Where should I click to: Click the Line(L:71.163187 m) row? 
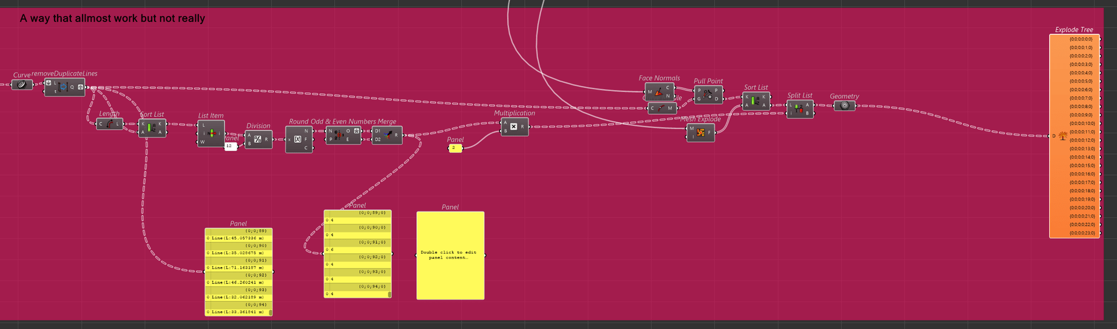(x=238, y=267)
